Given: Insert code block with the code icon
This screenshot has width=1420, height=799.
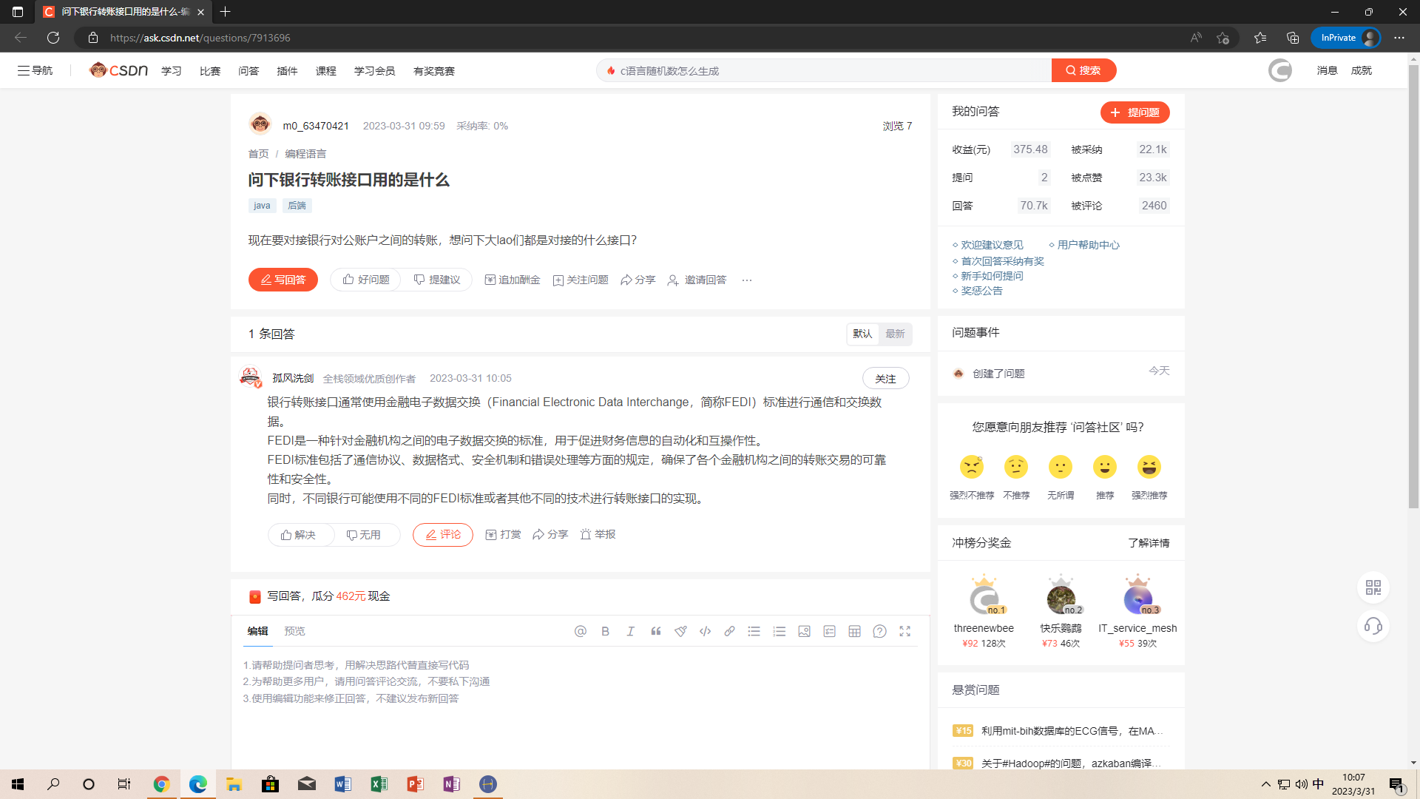Looking at the screenshot, I should click(705, 631).
